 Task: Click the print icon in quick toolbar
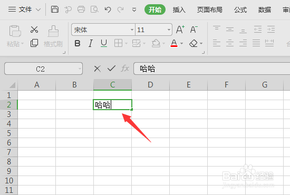(x=81, y=9)
